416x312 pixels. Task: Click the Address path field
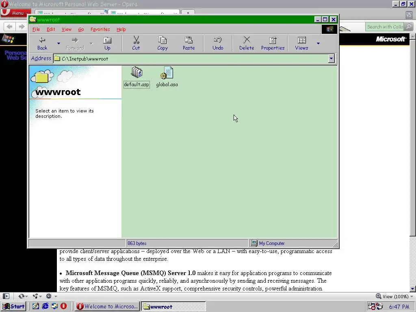click(191, 58)
